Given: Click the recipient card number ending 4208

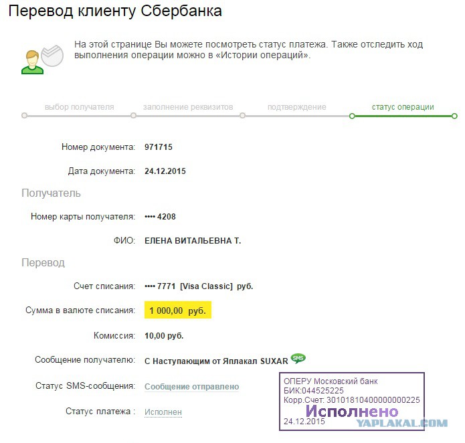Looking at the screenshot, I should click(x=160, y=217).
